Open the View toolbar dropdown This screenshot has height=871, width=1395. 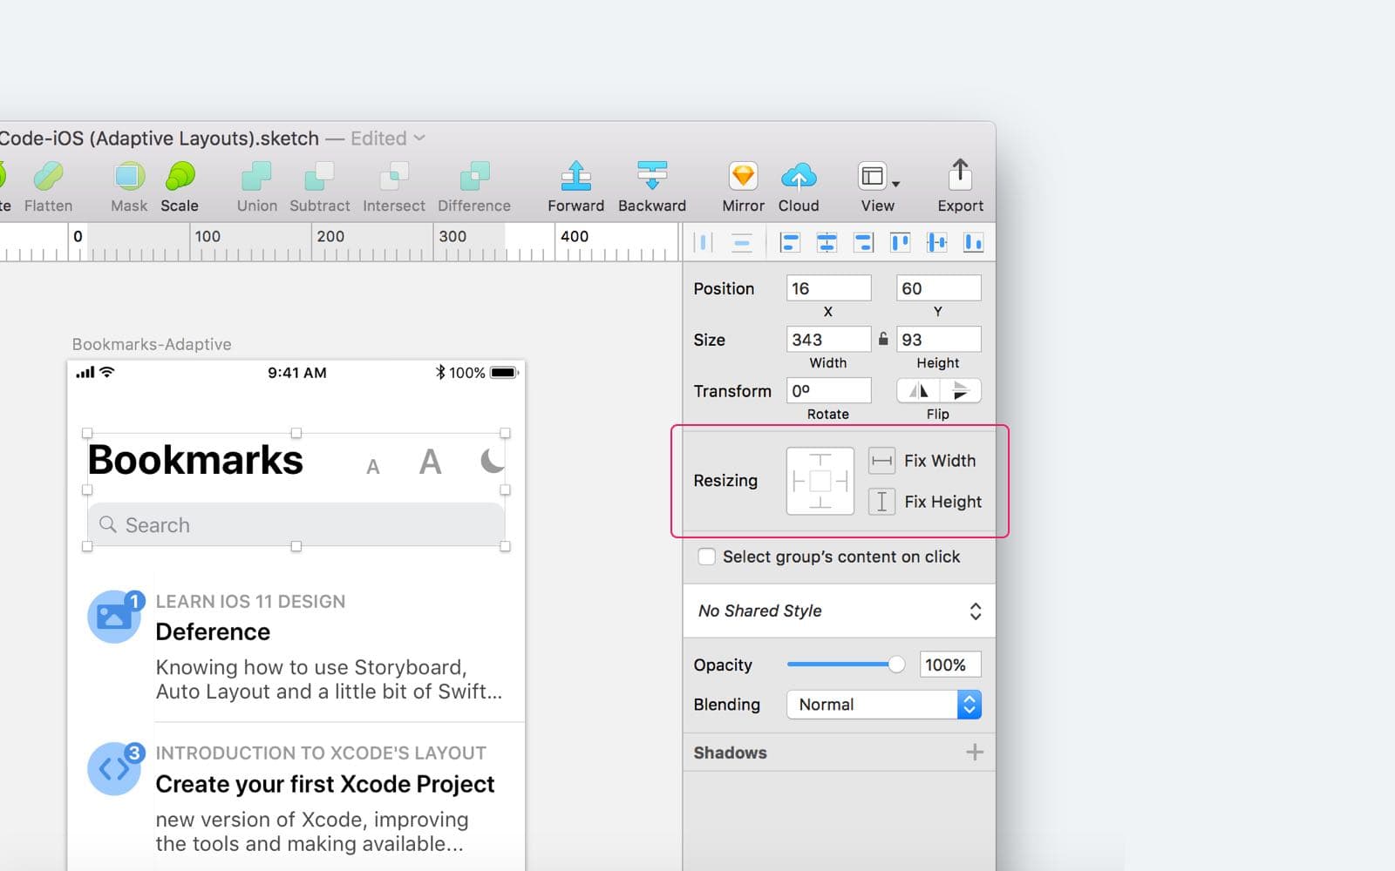coord(878,186)
